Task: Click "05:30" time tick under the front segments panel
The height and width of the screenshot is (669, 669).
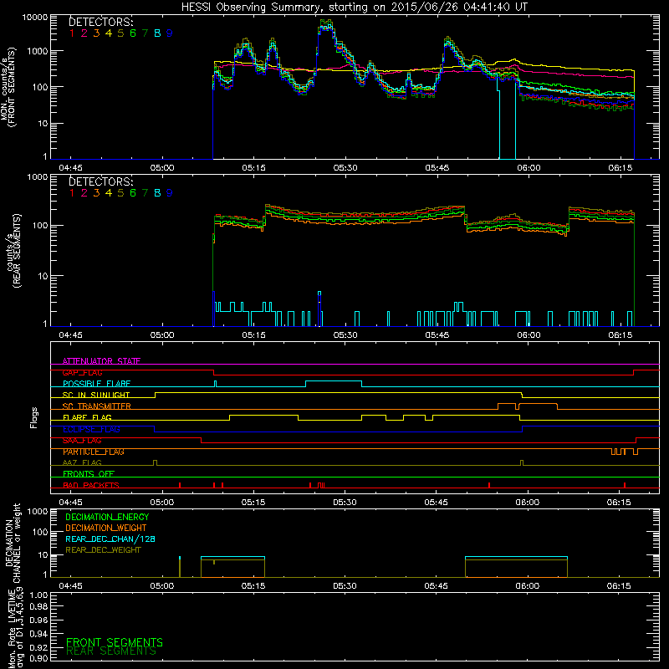Action: pos(345,168)
